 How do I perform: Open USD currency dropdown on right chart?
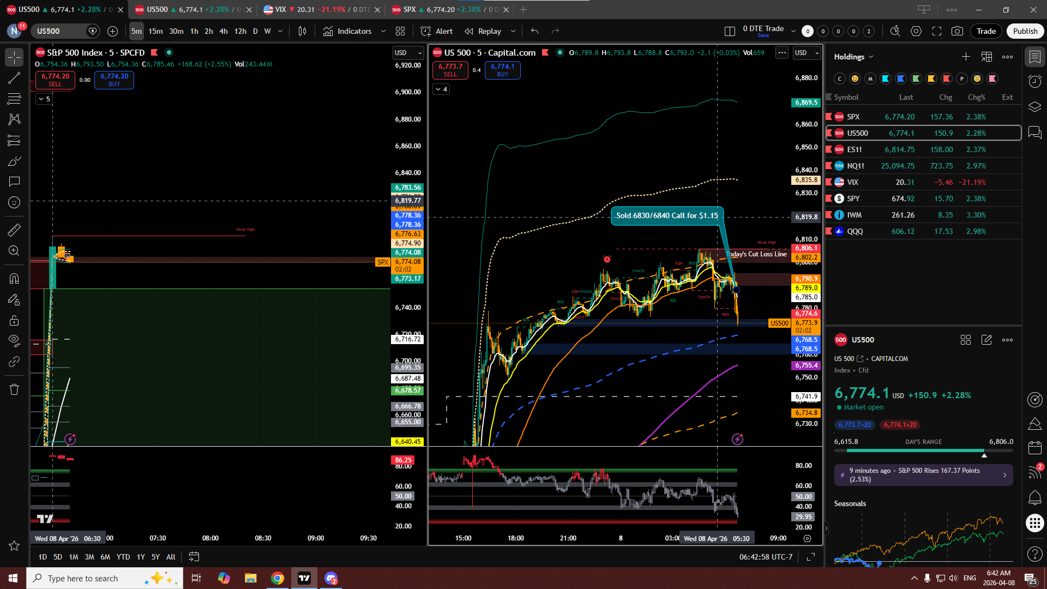click(x=807, y=53)
